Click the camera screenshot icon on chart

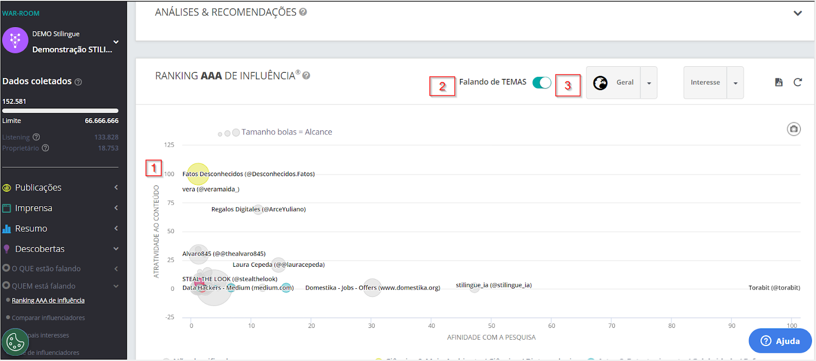794,129
